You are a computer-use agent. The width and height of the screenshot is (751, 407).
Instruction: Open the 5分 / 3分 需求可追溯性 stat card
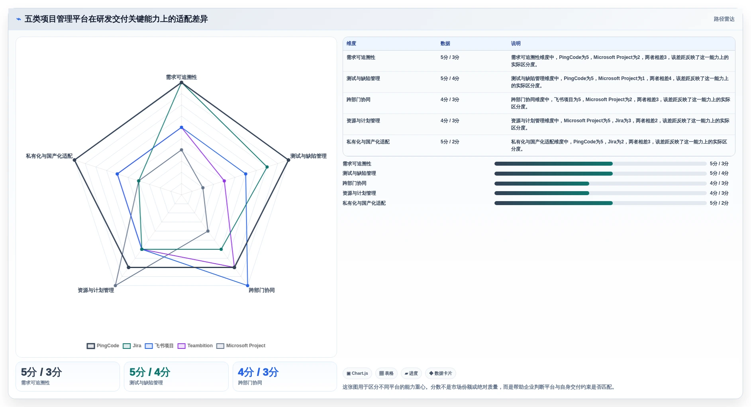pos(68,376)
